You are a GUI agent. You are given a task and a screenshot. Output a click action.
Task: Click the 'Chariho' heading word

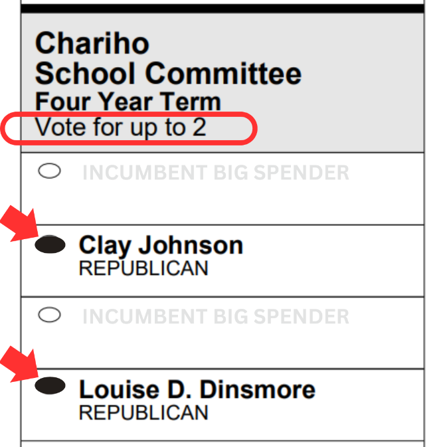tap(92, 44)
